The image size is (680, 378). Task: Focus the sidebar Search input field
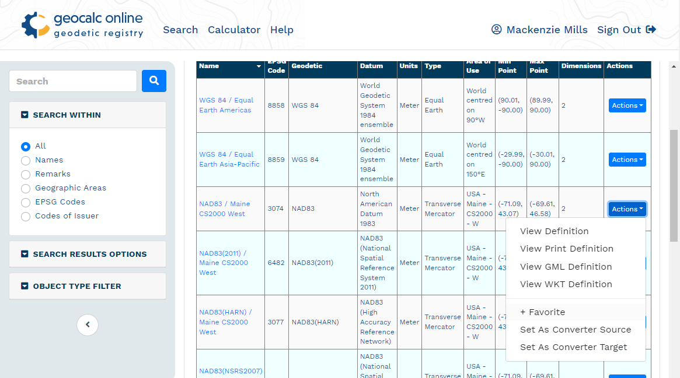pyautogui.click(x=73, y=81)
